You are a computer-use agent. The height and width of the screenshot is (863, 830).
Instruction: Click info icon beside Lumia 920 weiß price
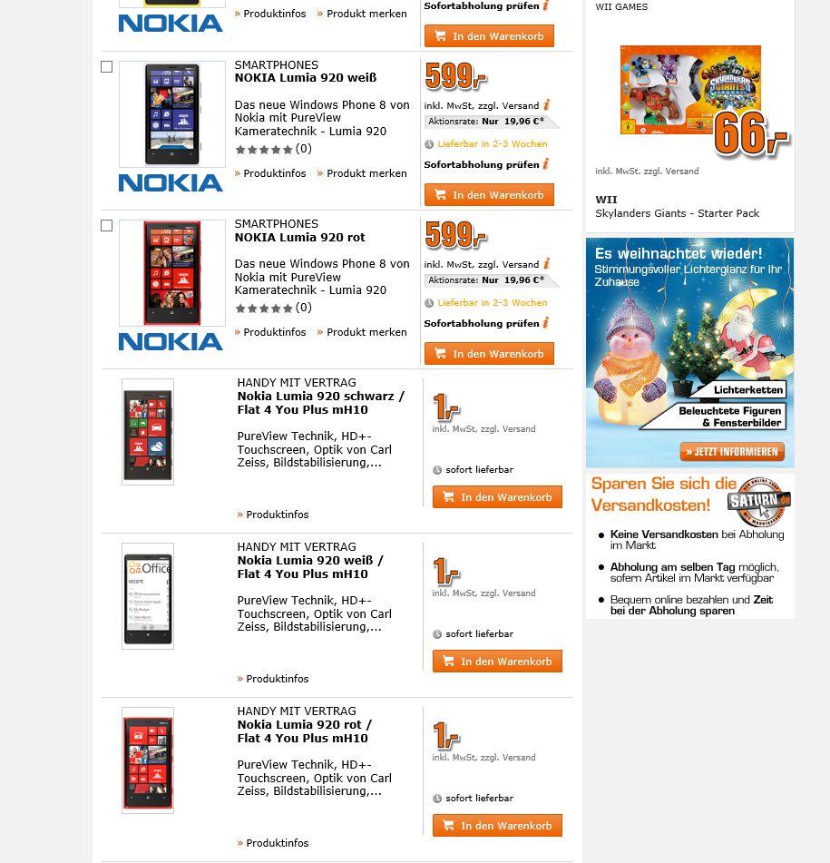(546, 104)
